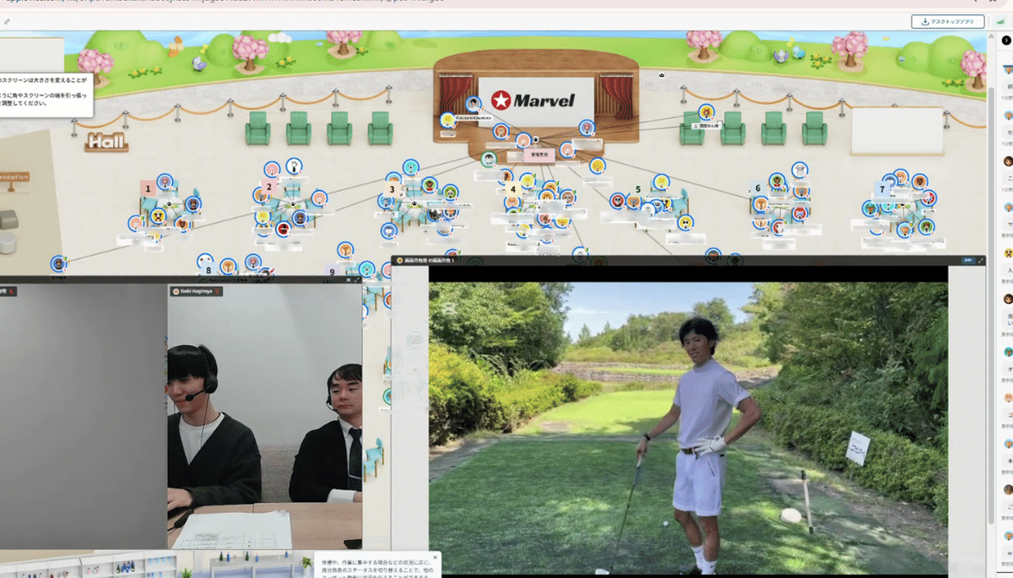Viewport: 1013px width, 578px height.
Task: Click the shared golf course photo
Action: click(x=688, y=429)
